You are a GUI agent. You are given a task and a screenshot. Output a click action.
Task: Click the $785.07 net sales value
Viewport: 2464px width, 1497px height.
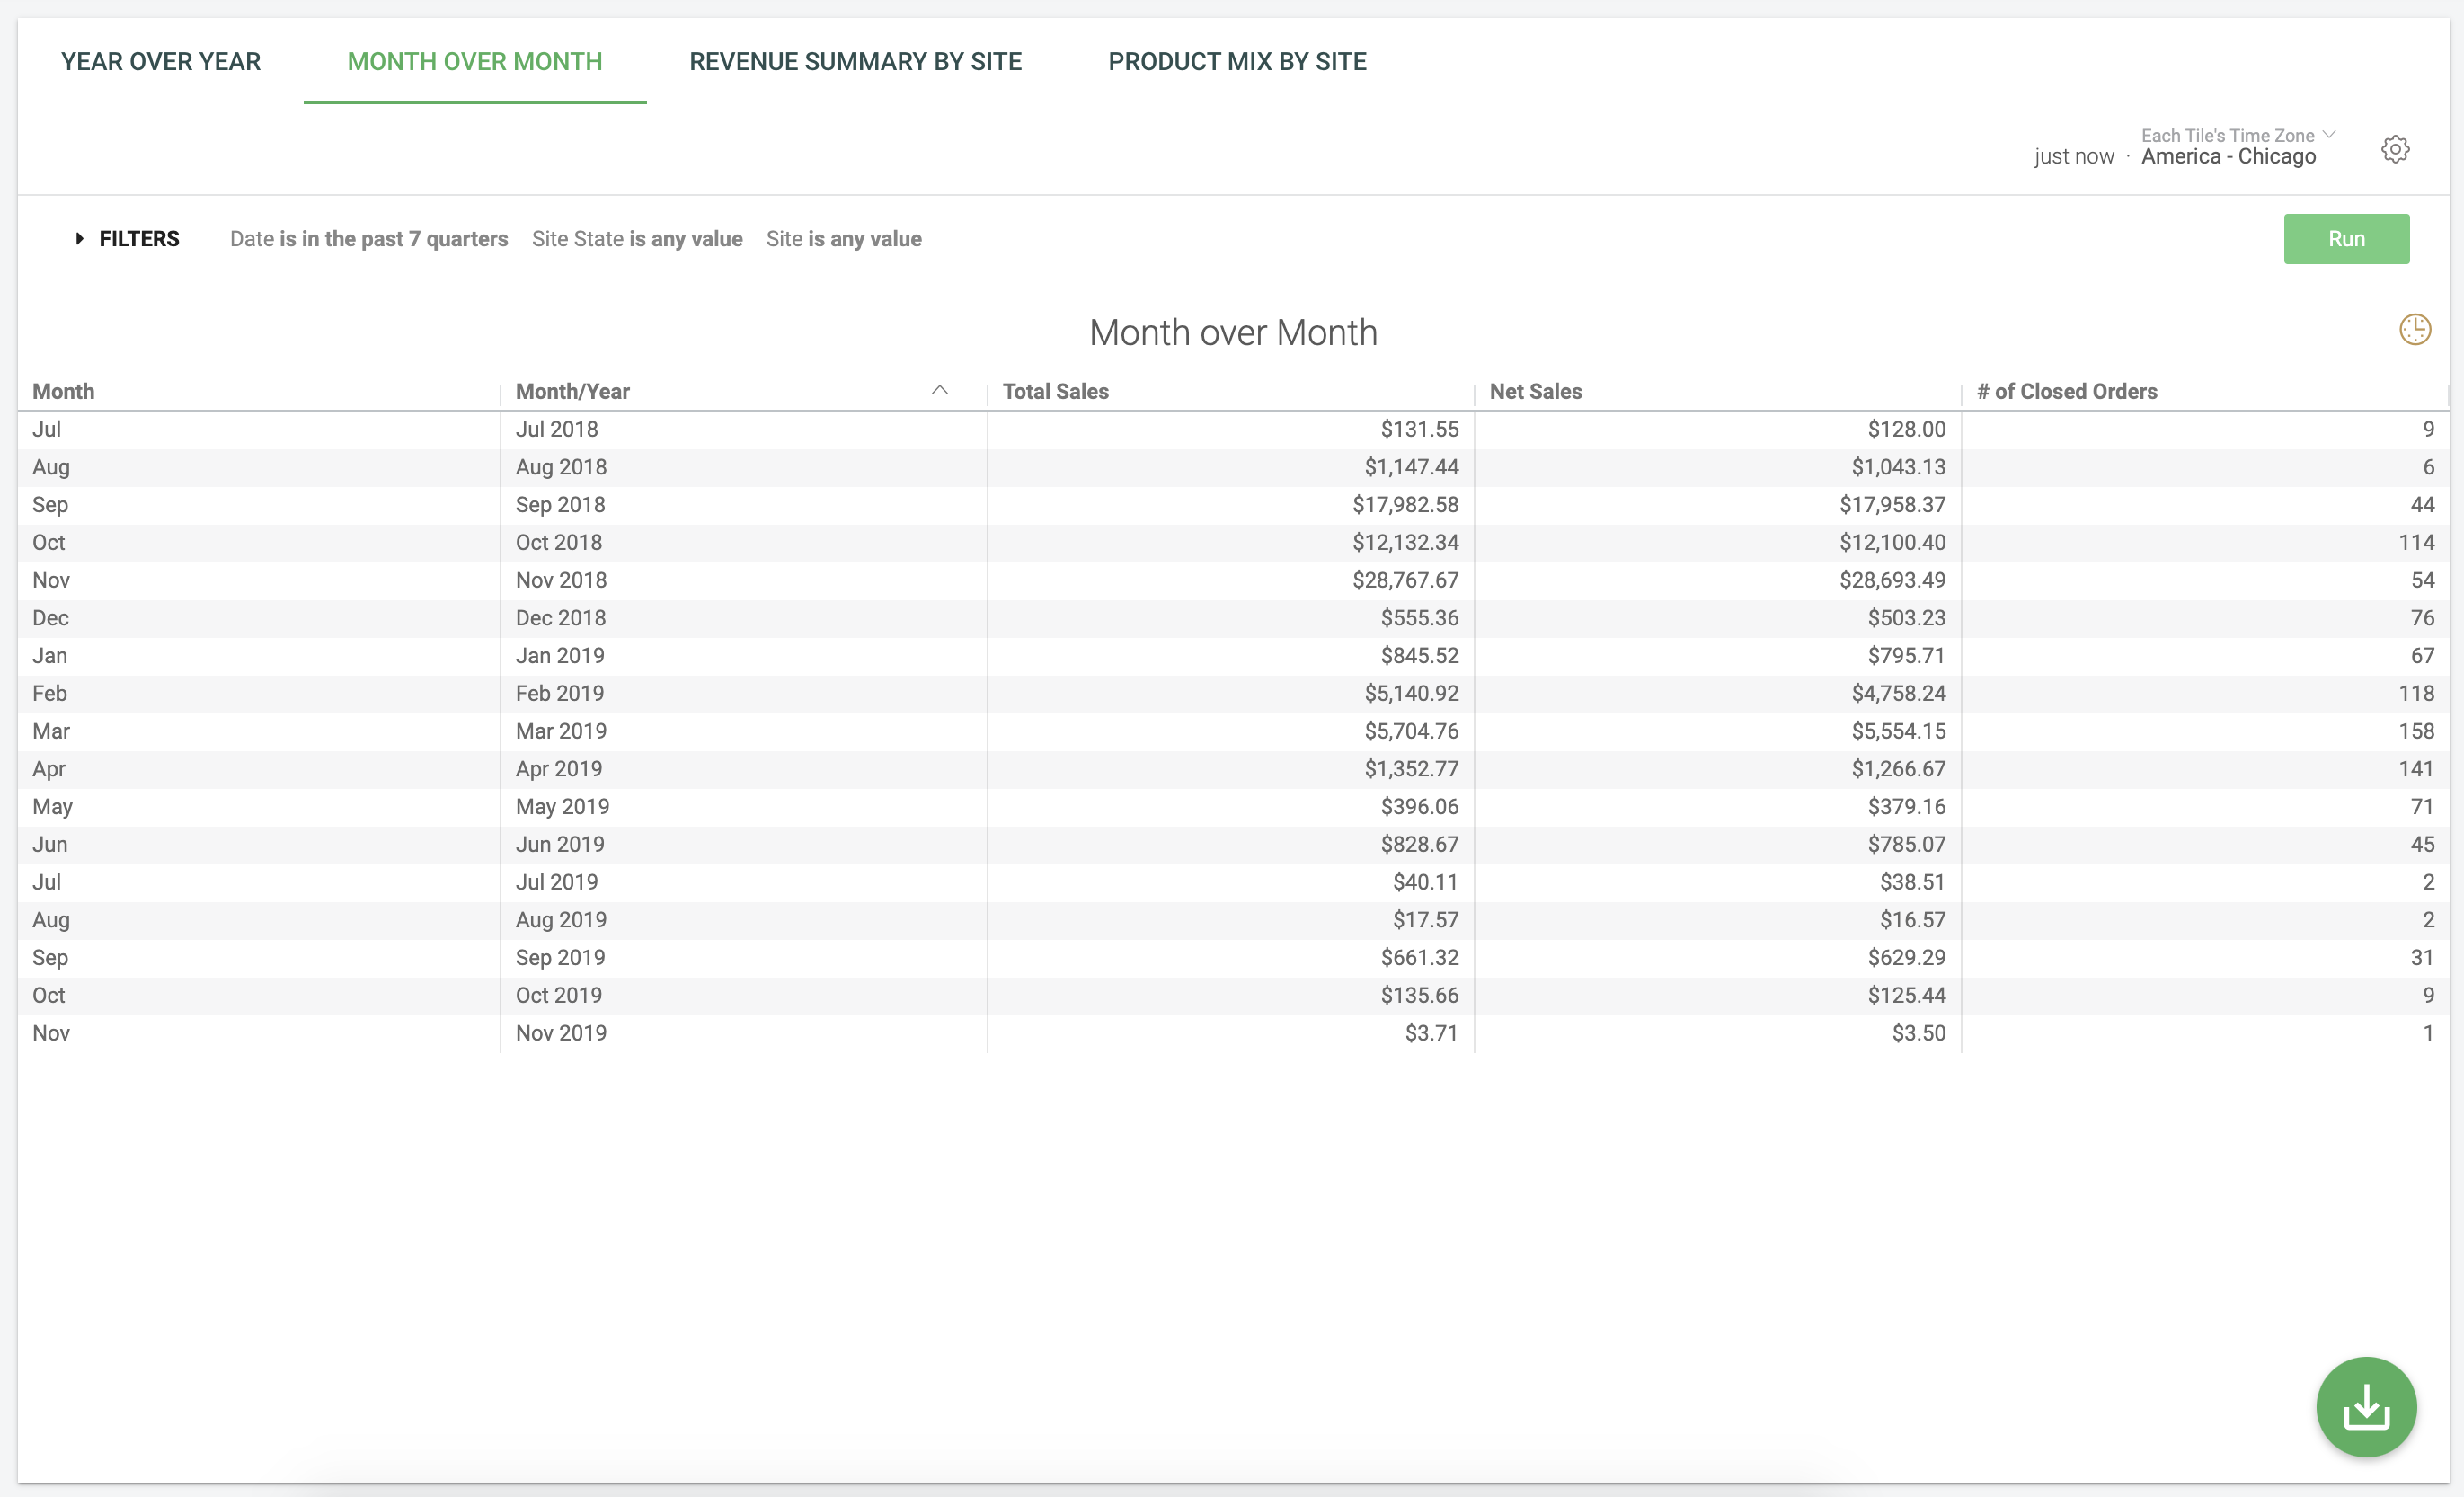pos(1906,845)
